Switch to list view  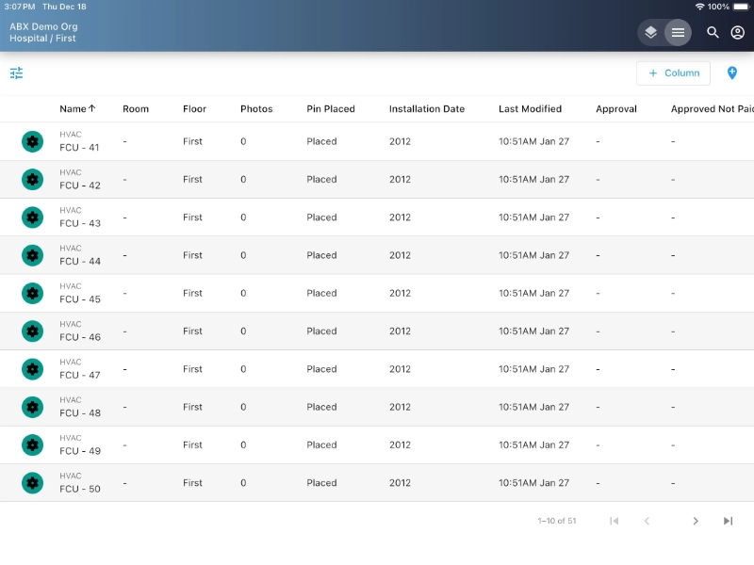[x=678, y=32]
